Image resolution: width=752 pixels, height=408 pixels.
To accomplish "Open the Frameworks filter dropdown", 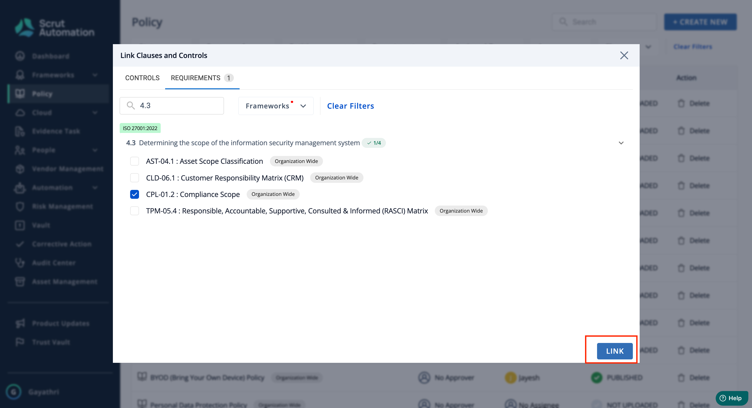I will tap(276, 106).
